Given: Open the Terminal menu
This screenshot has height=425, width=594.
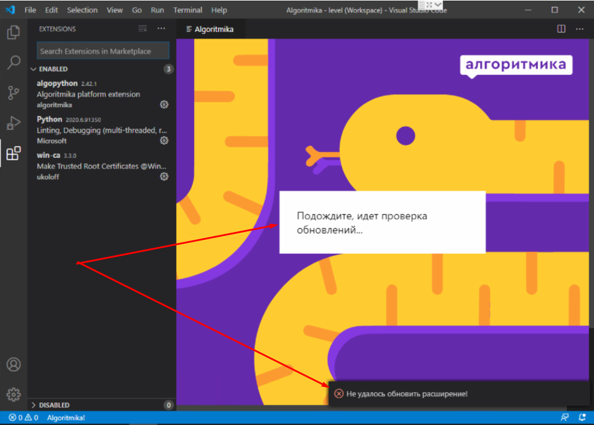Looking at the screenshot, I should pyautogui.click(x=188, y=10).
